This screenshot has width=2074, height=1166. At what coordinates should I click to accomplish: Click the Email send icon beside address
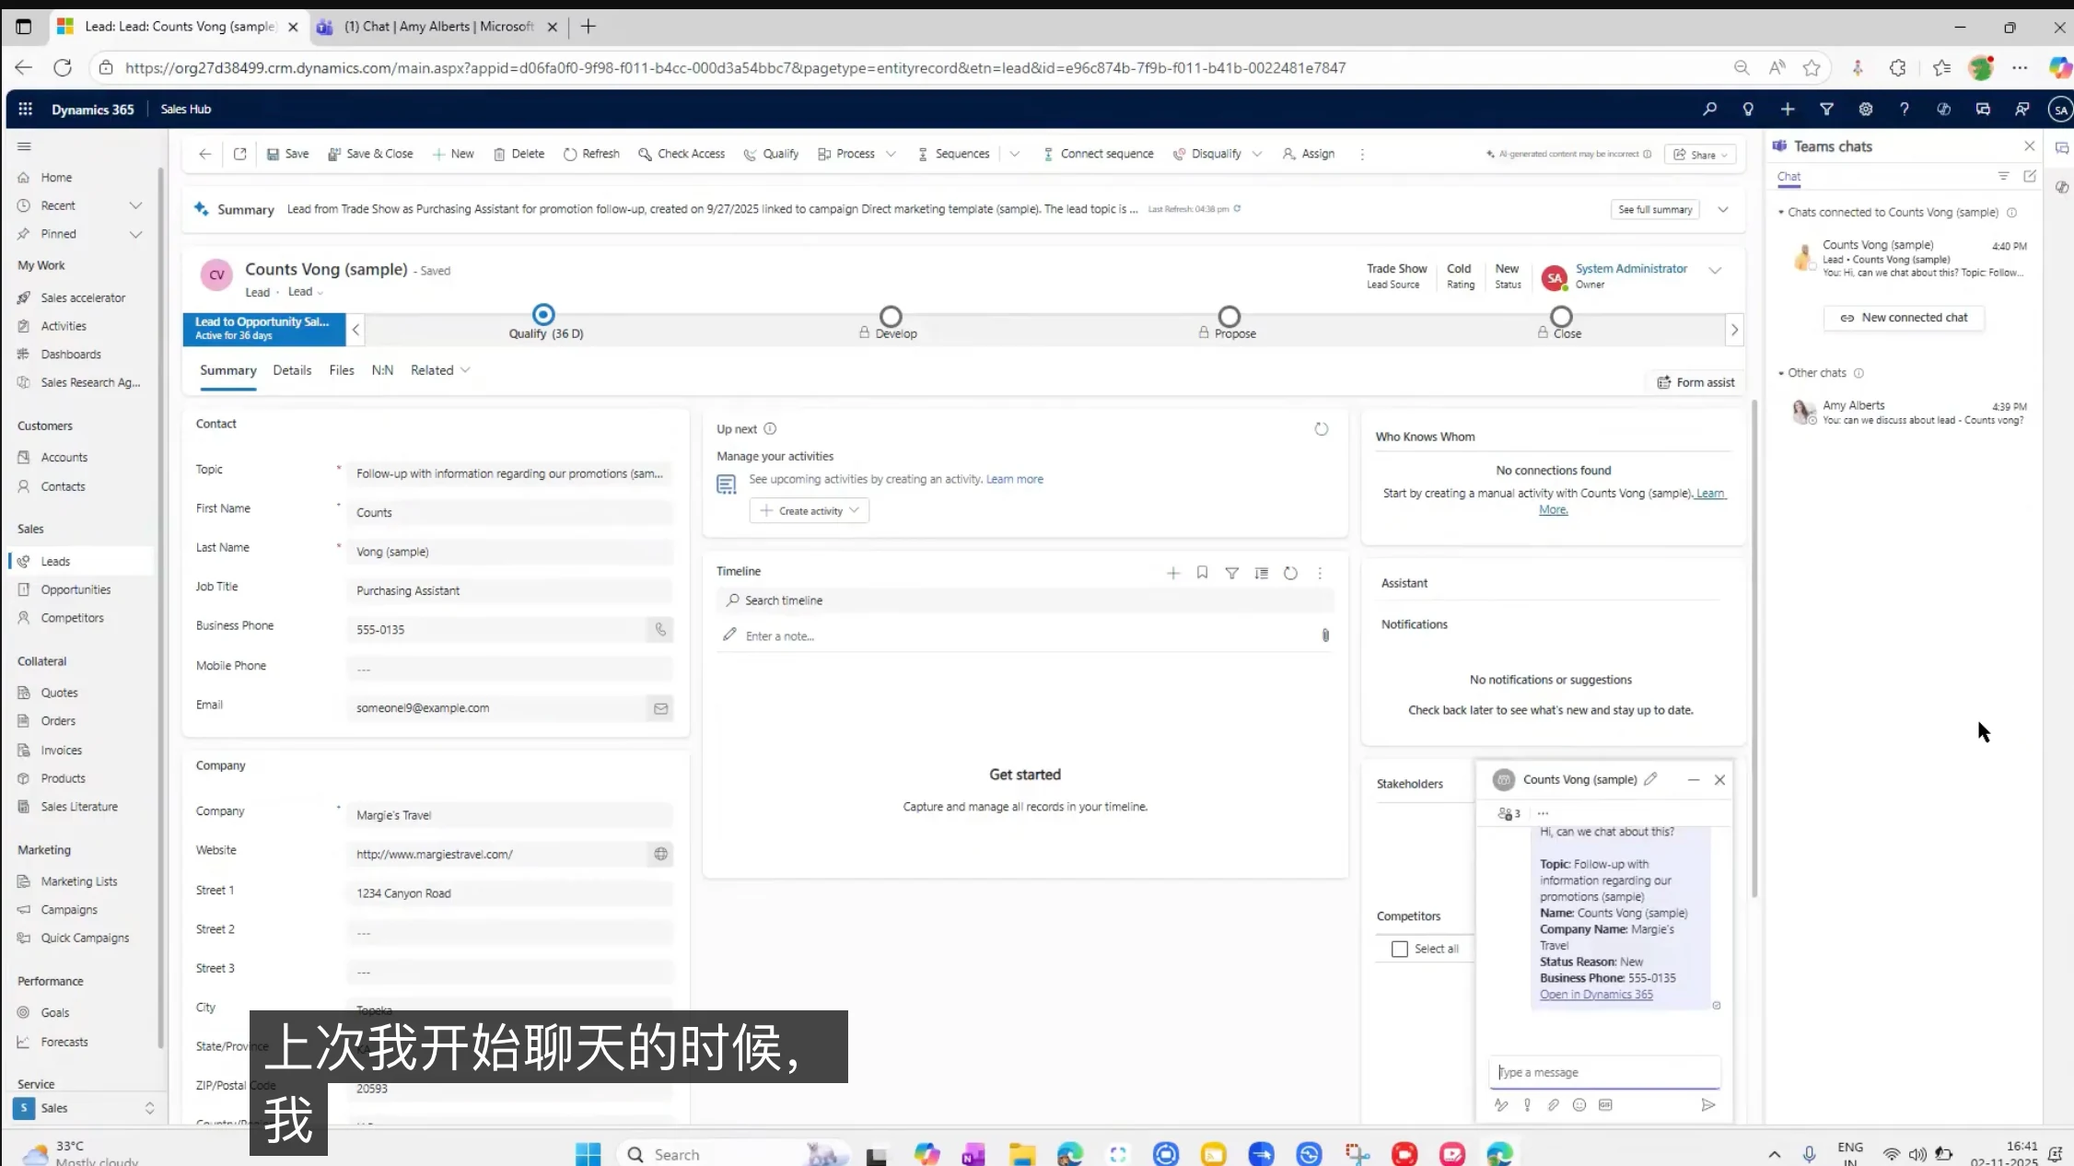coord(660,708)
